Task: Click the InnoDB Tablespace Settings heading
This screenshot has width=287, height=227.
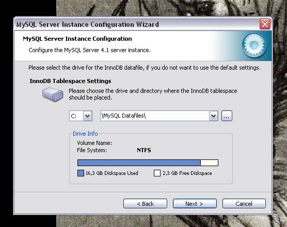Action: 71,81
